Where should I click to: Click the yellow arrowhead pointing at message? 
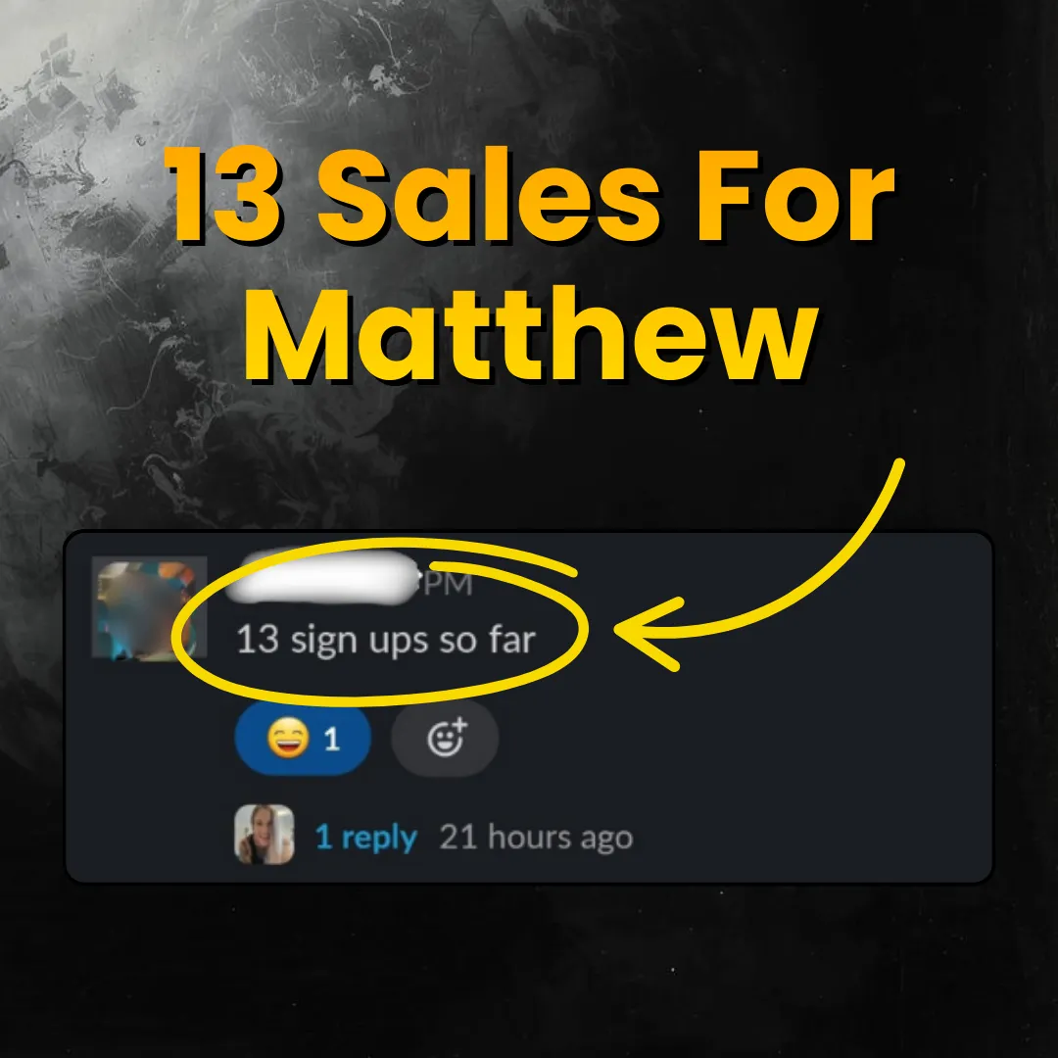(x=649, y=632)
